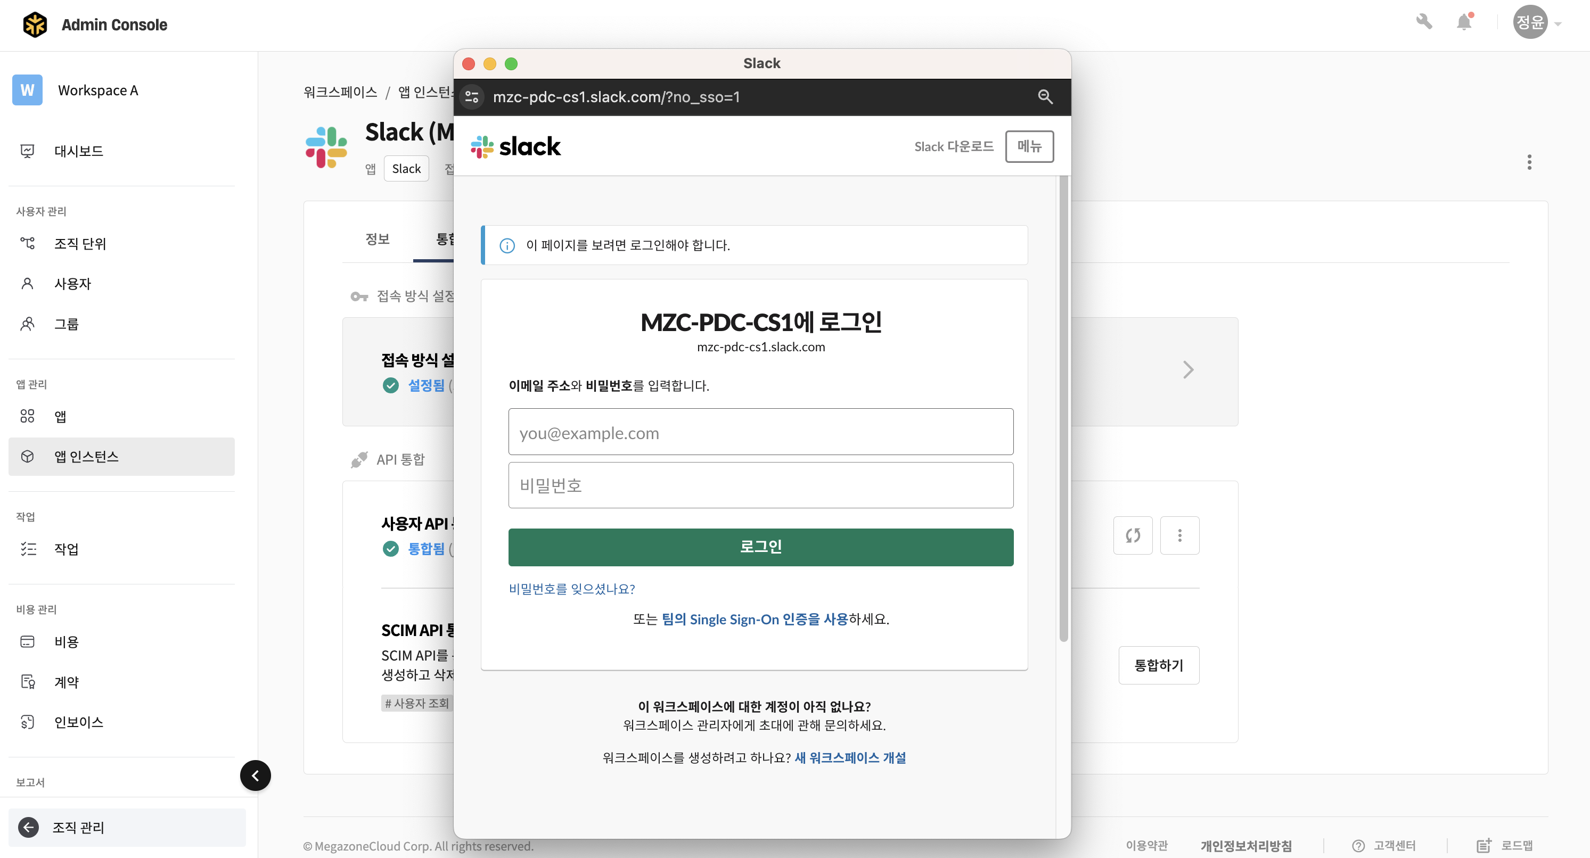
Task: Open the Slack 메뉴 button
Action: [1029, 147]
